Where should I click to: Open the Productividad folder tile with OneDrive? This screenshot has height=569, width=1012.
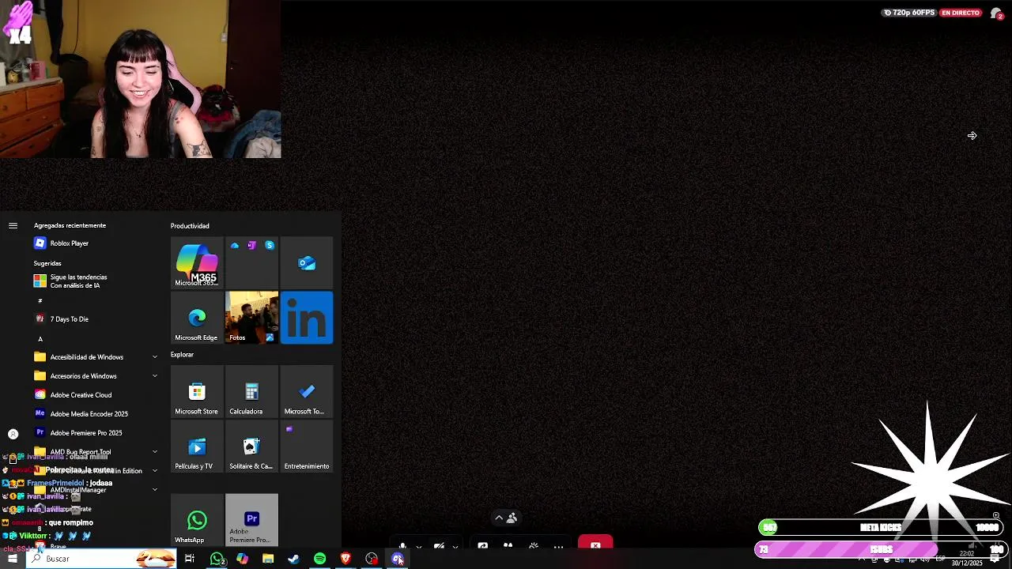coord(251,262)
